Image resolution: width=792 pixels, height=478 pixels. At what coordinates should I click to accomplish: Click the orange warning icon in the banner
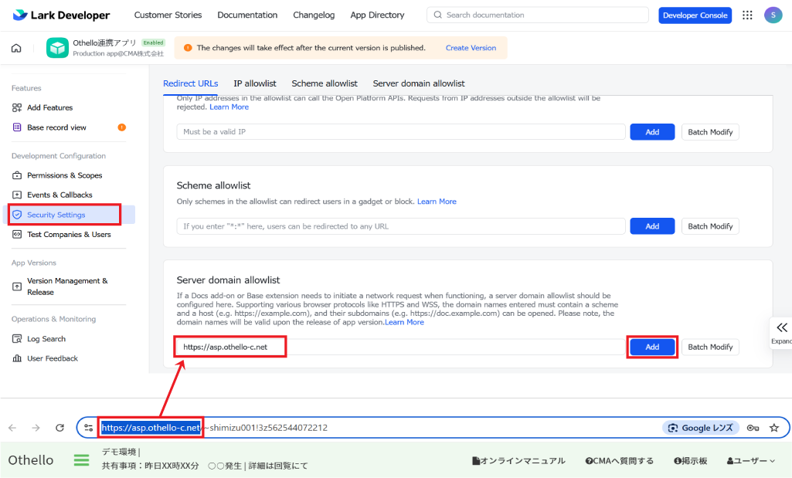[x=188, y=48]
